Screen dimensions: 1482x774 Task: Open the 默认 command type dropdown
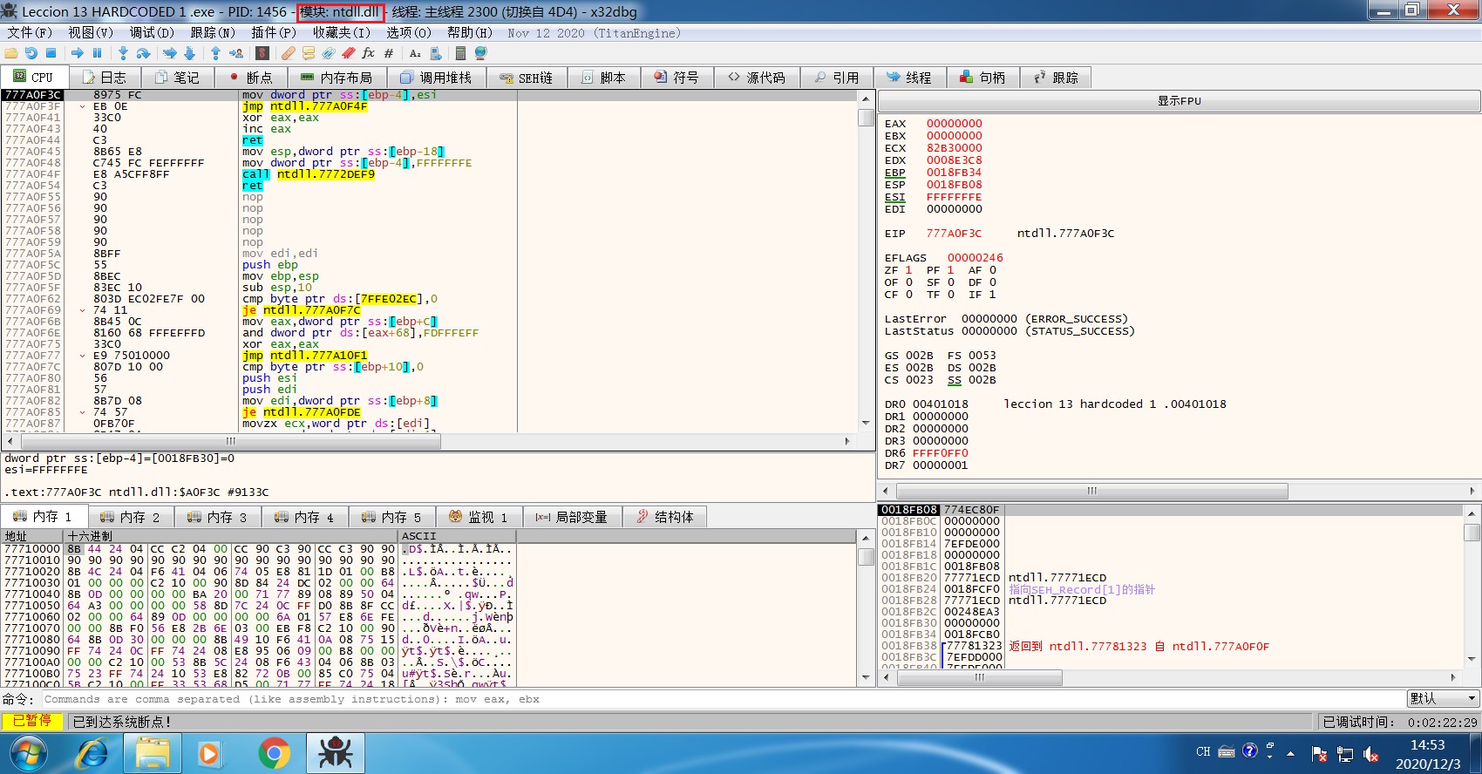(1443, 698)
